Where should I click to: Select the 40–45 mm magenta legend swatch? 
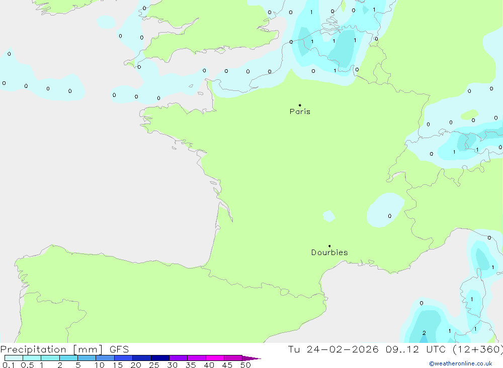[x=215, y=358]
